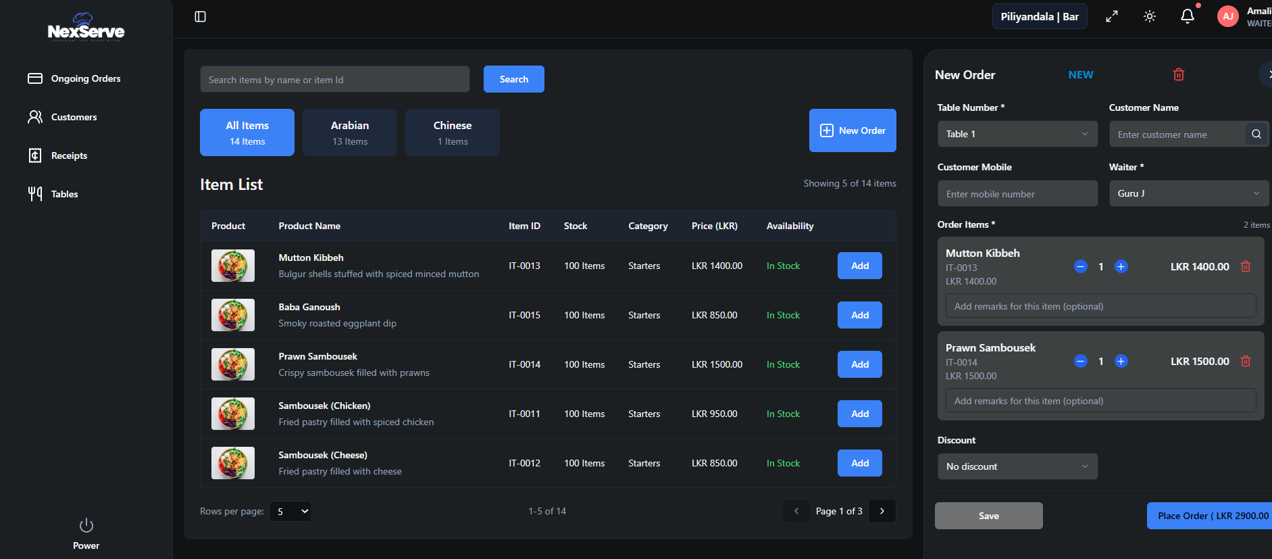Screen dimensions: 1272x559
Task: Click the Power icon in the sidebar
Action: tap(86, 526)
